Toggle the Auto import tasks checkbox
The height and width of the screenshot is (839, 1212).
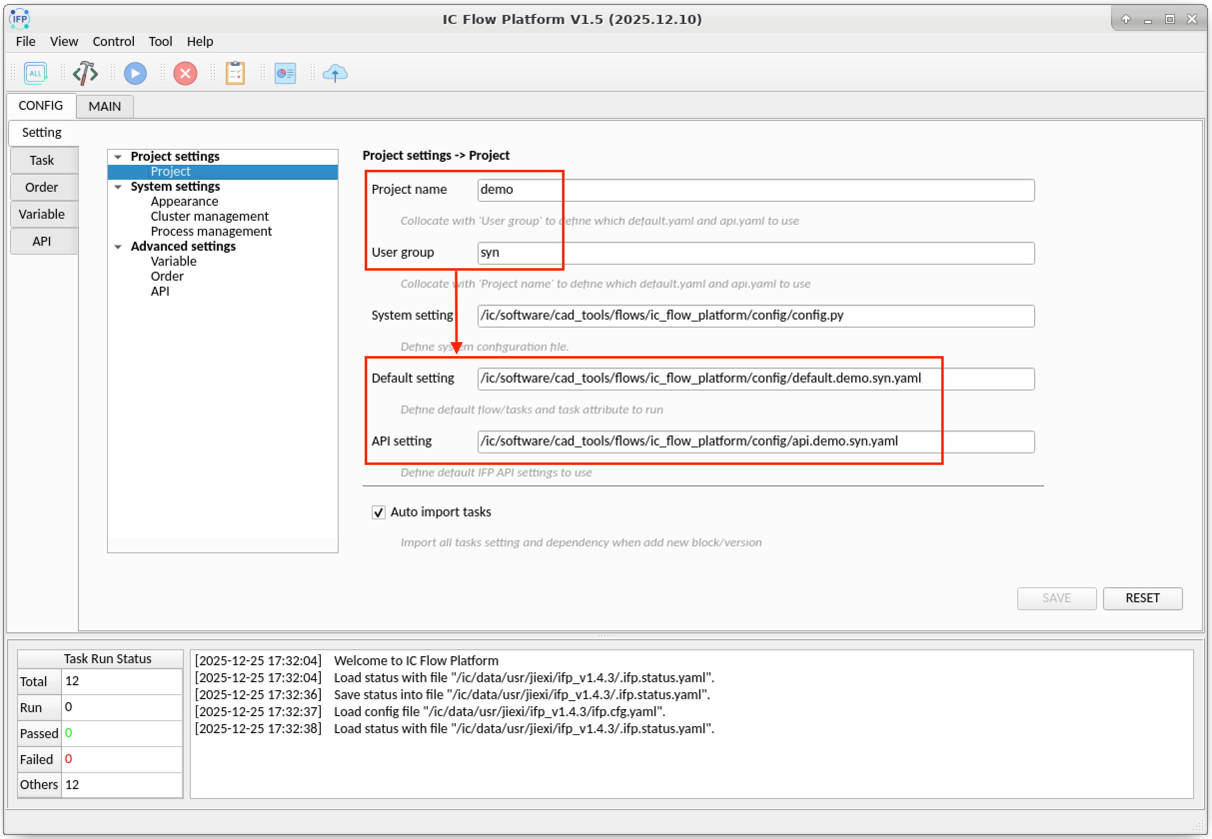378,512
